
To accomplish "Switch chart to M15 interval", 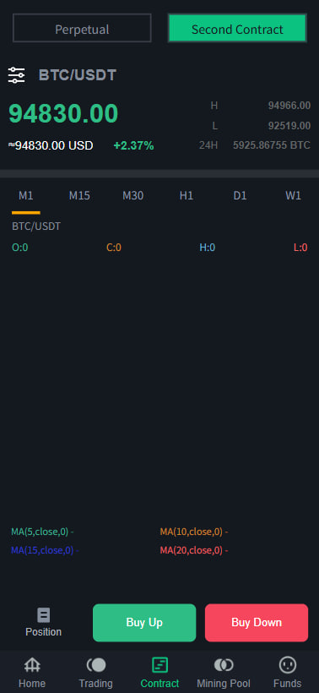I will 79,196.
